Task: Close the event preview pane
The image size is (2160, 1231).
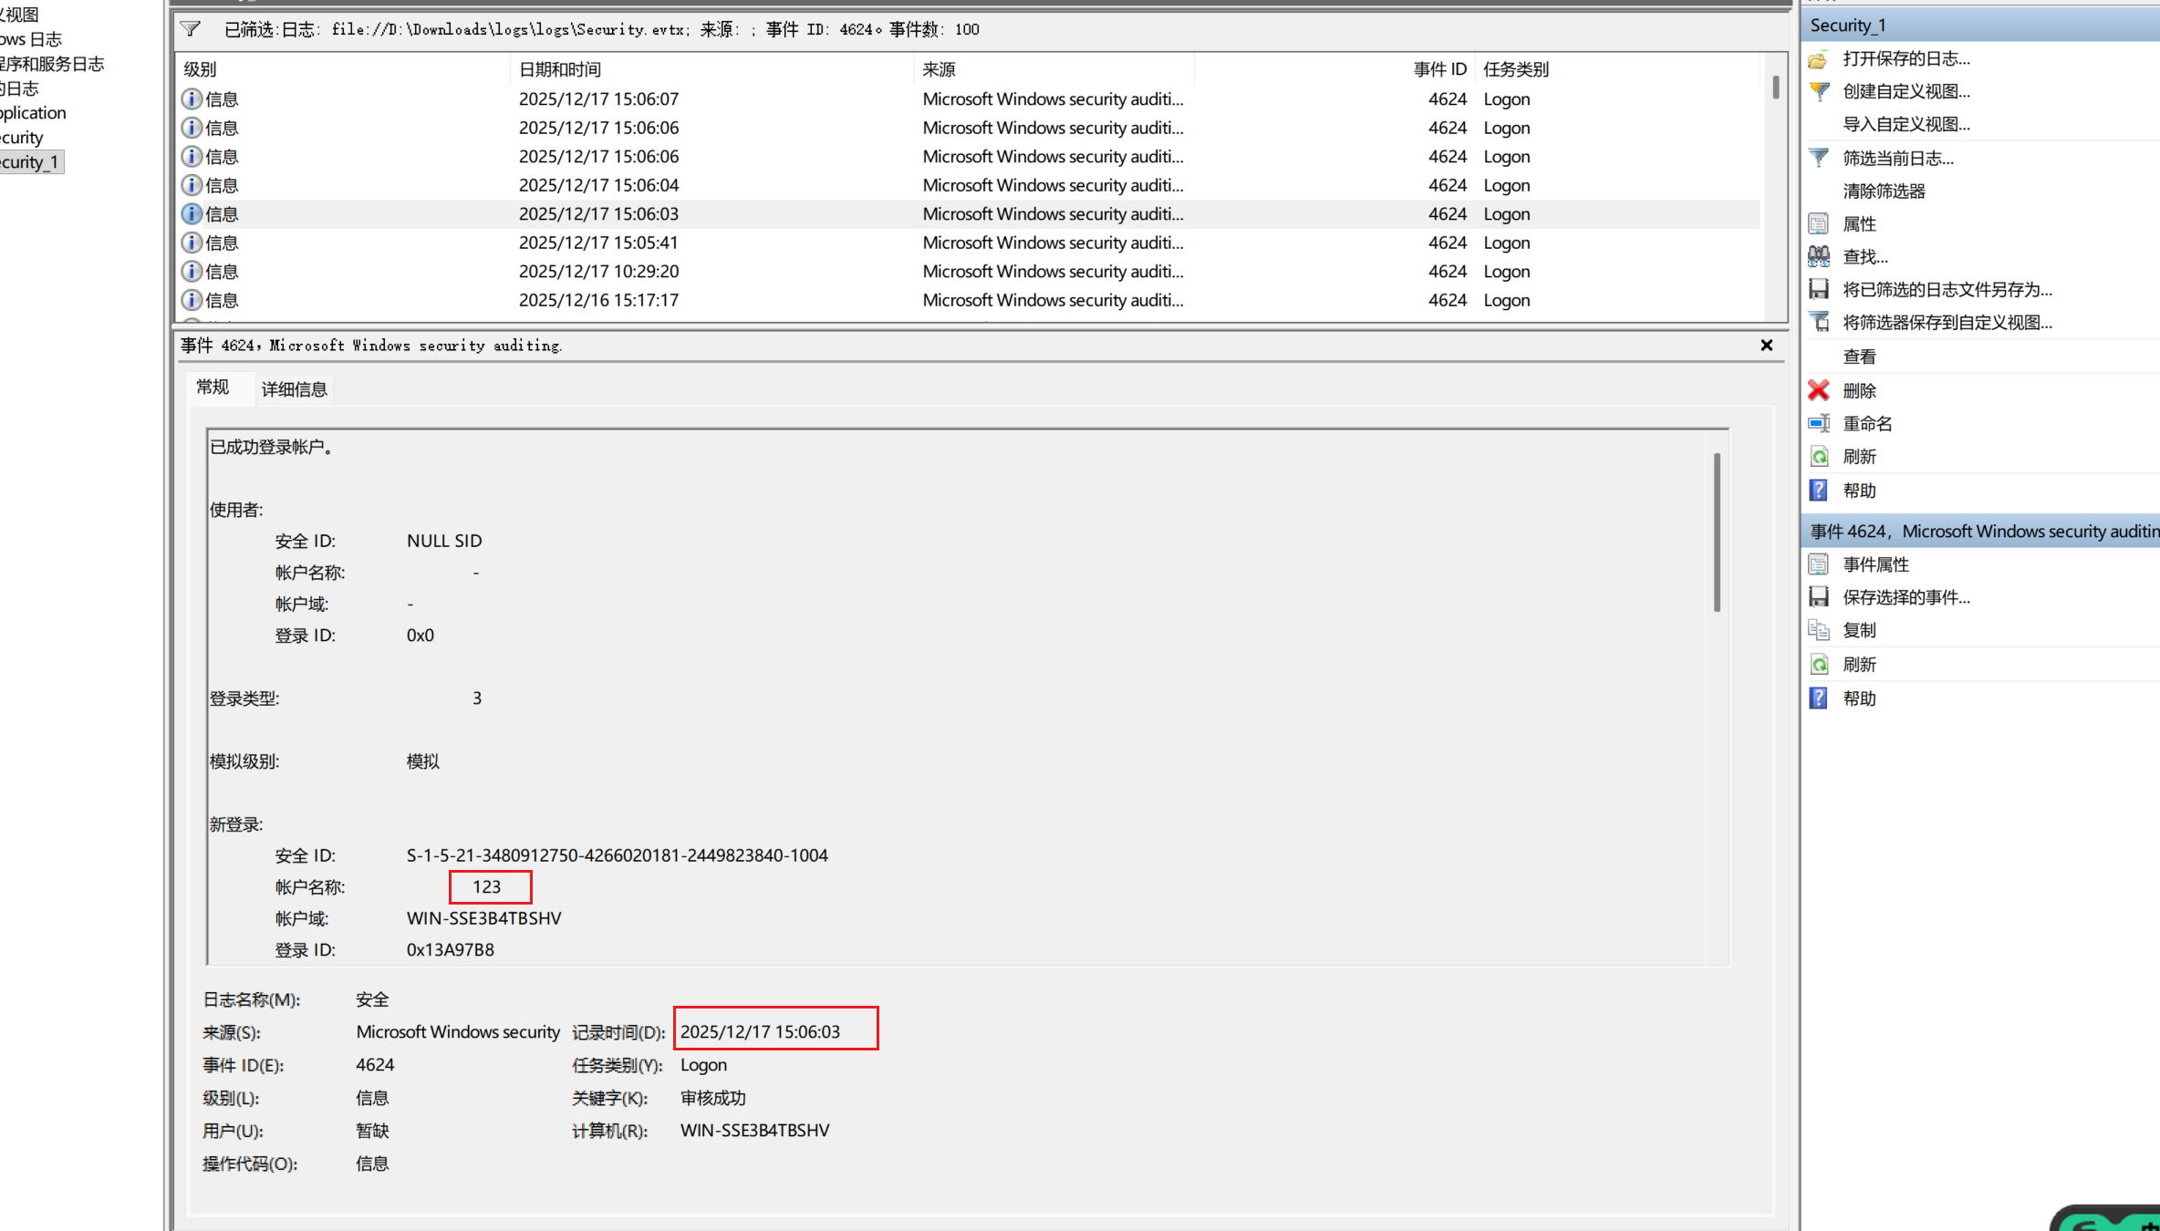Action: pos(1767,346)
